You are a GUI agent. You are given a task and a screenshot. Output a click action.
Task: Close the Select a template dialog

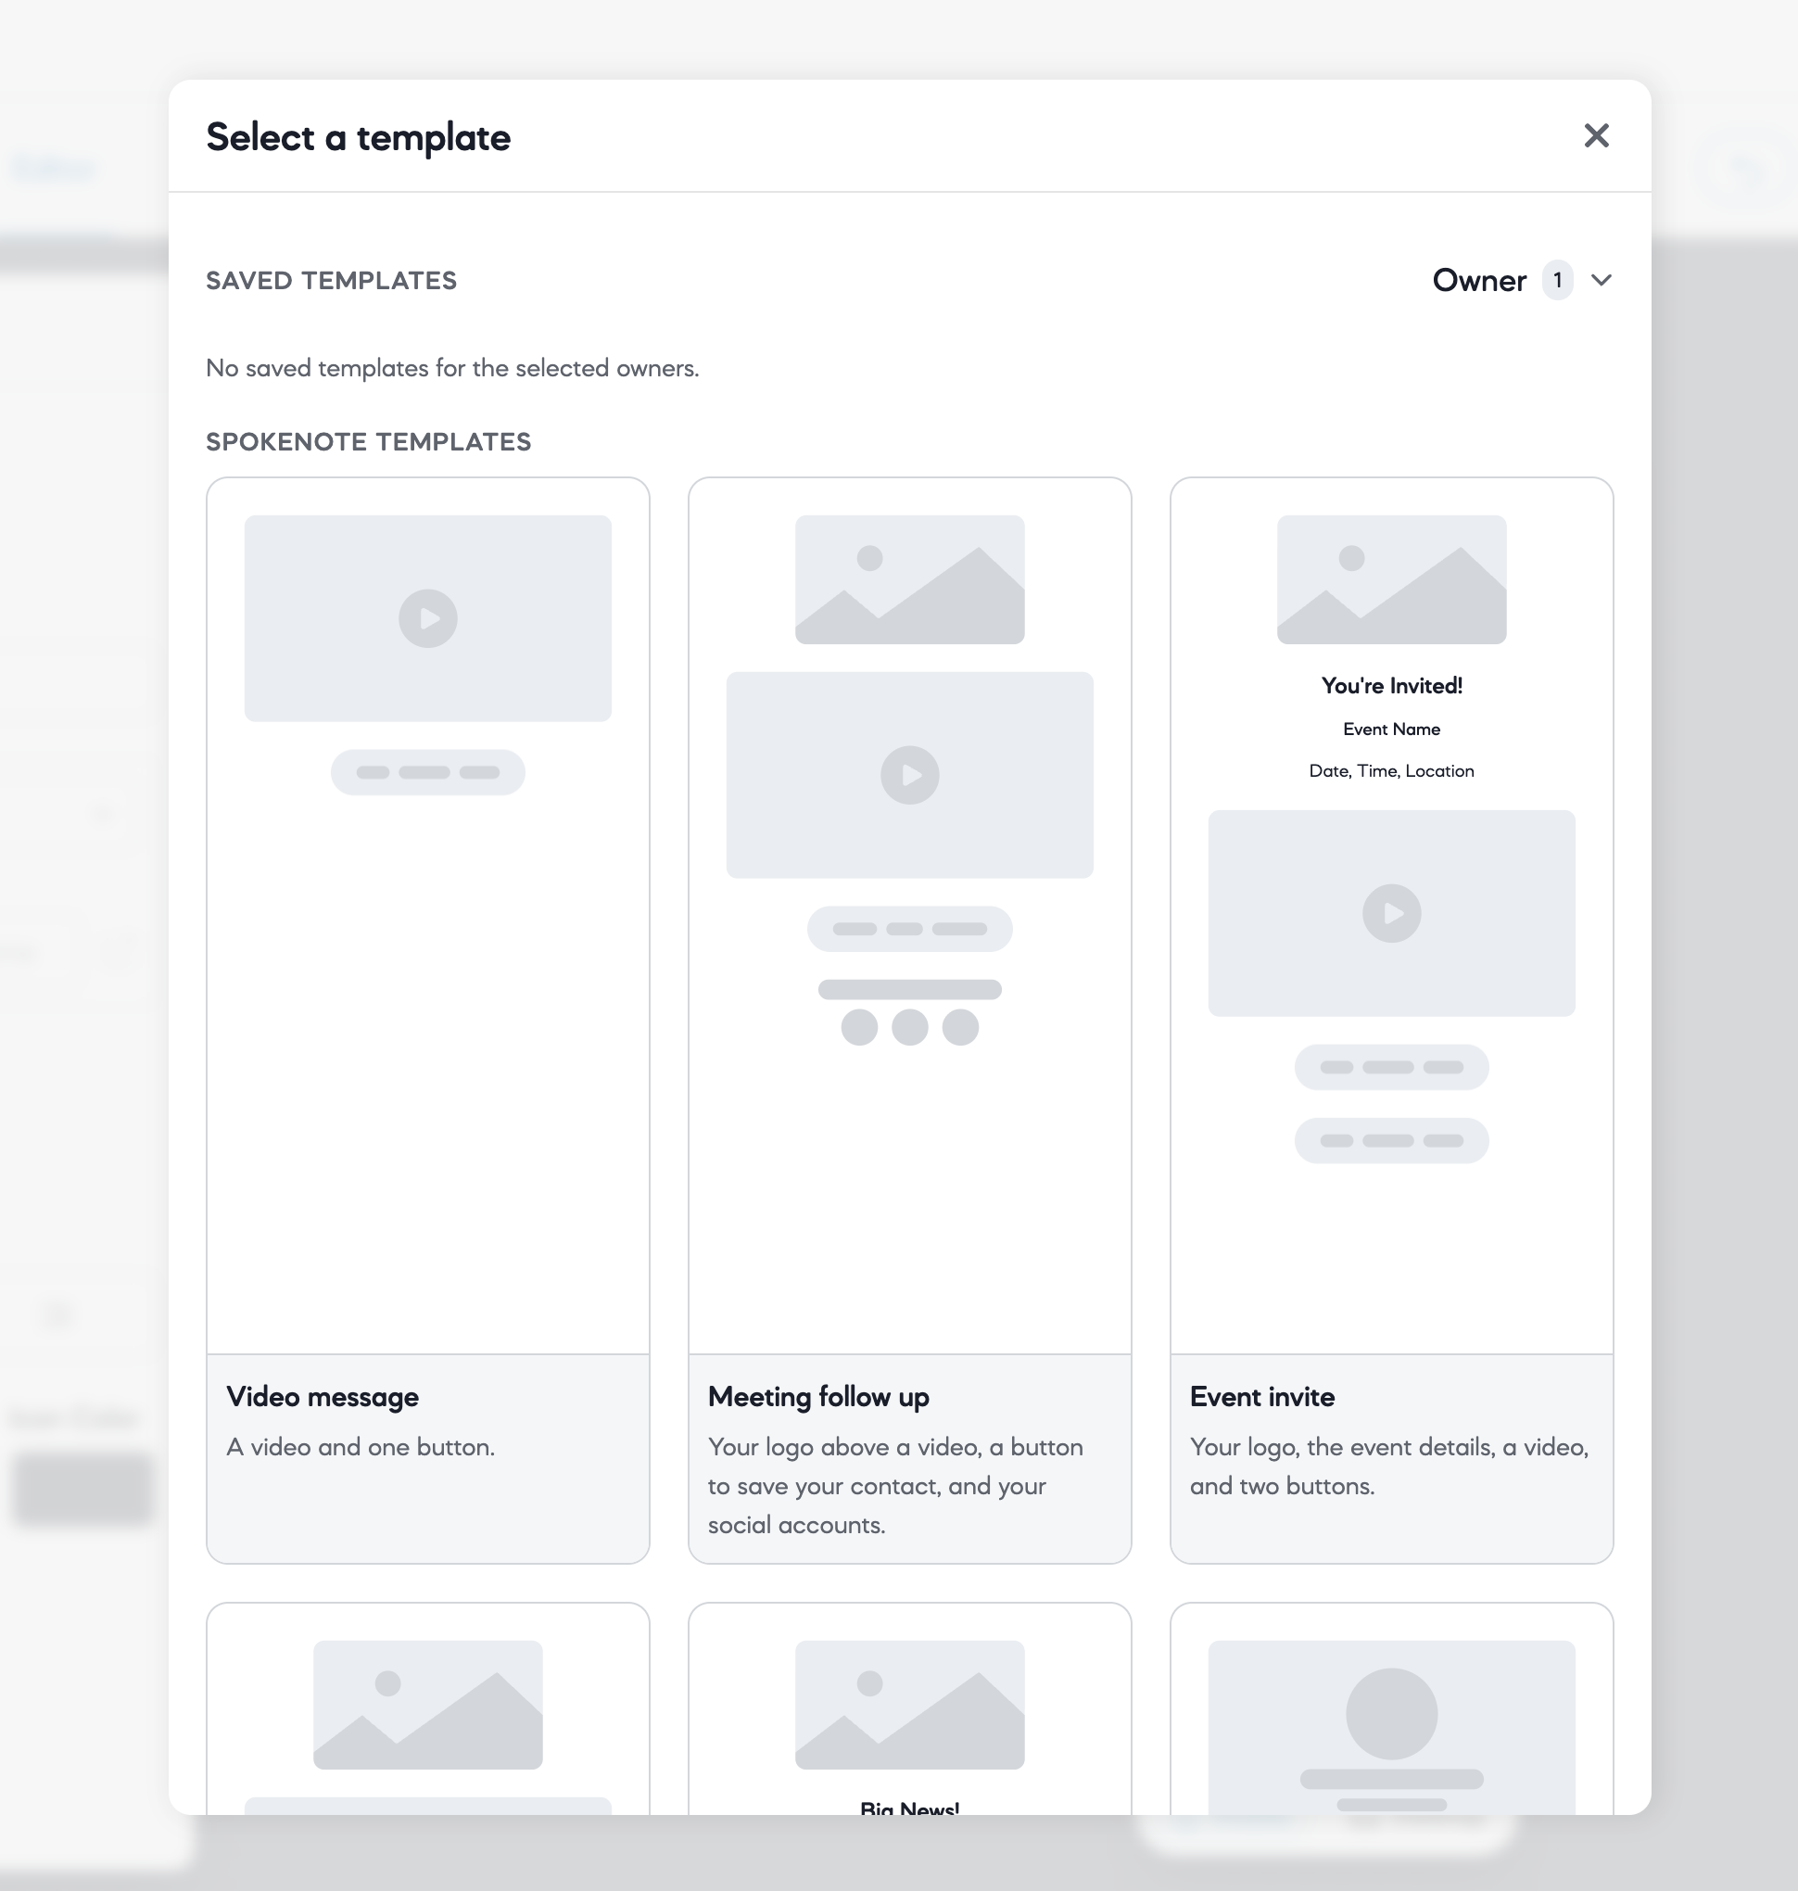(x=1596, y=136)
